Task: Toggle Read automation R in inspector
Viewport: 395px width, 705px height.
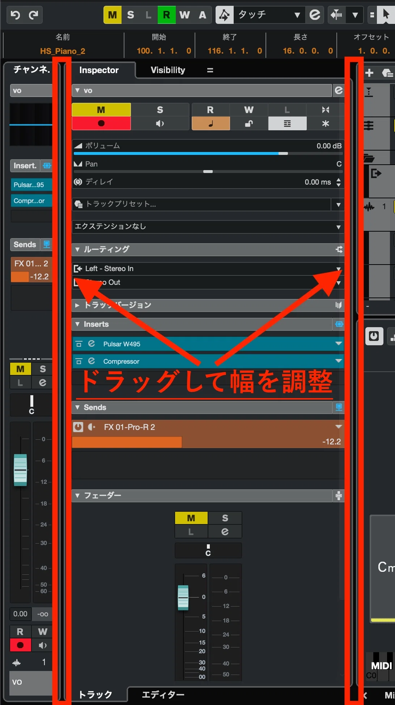Action: (211, 110)
